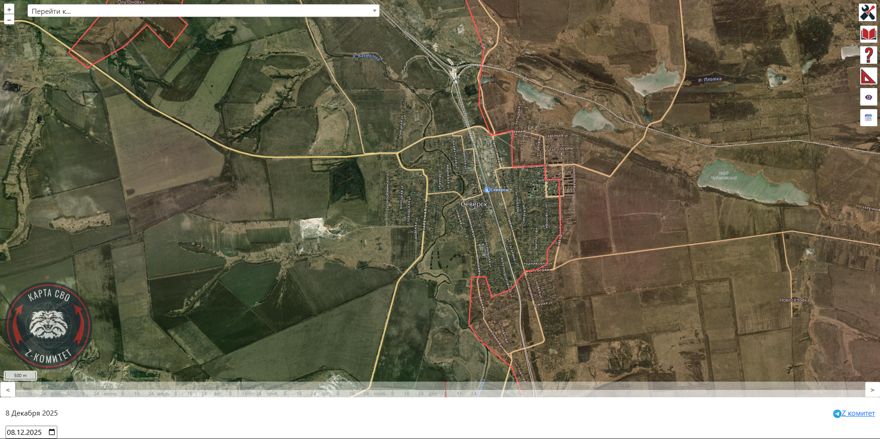Jump to "июль" on the timeline
880x439 pixels.
(163, 394)
